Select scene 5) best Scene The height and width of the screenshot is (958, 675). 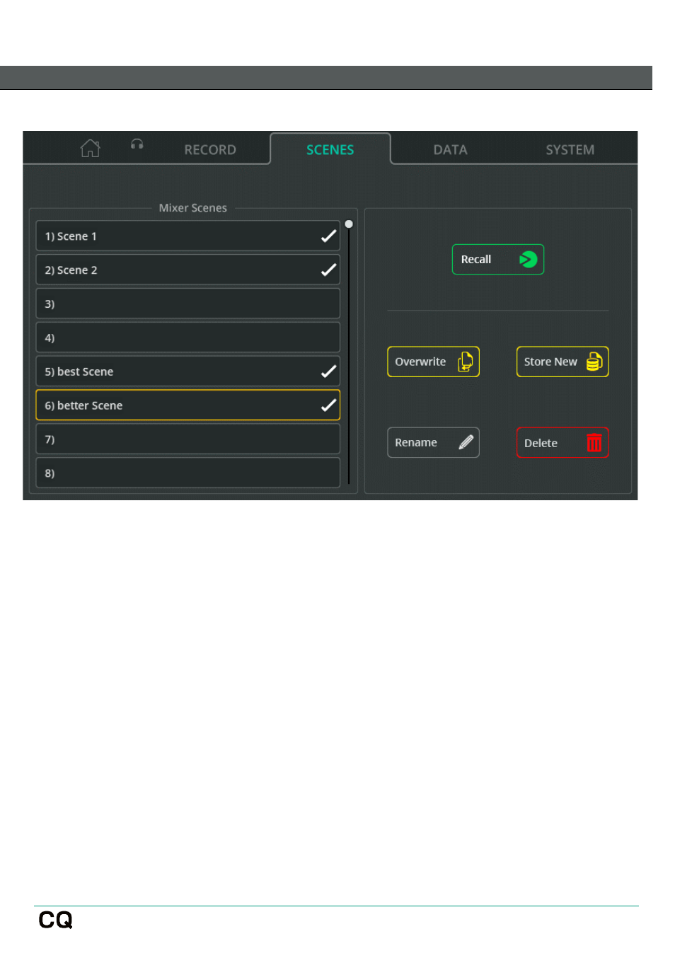point(187,371)
